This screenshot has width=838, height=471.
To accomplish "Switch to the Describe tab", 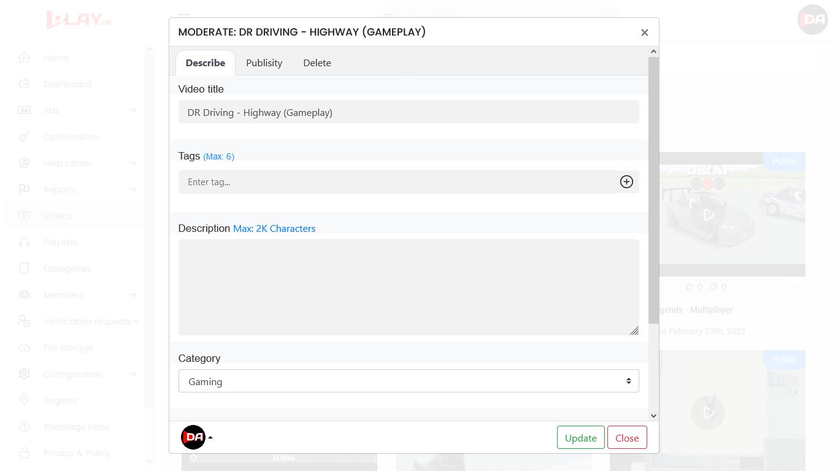I will 206,63.
